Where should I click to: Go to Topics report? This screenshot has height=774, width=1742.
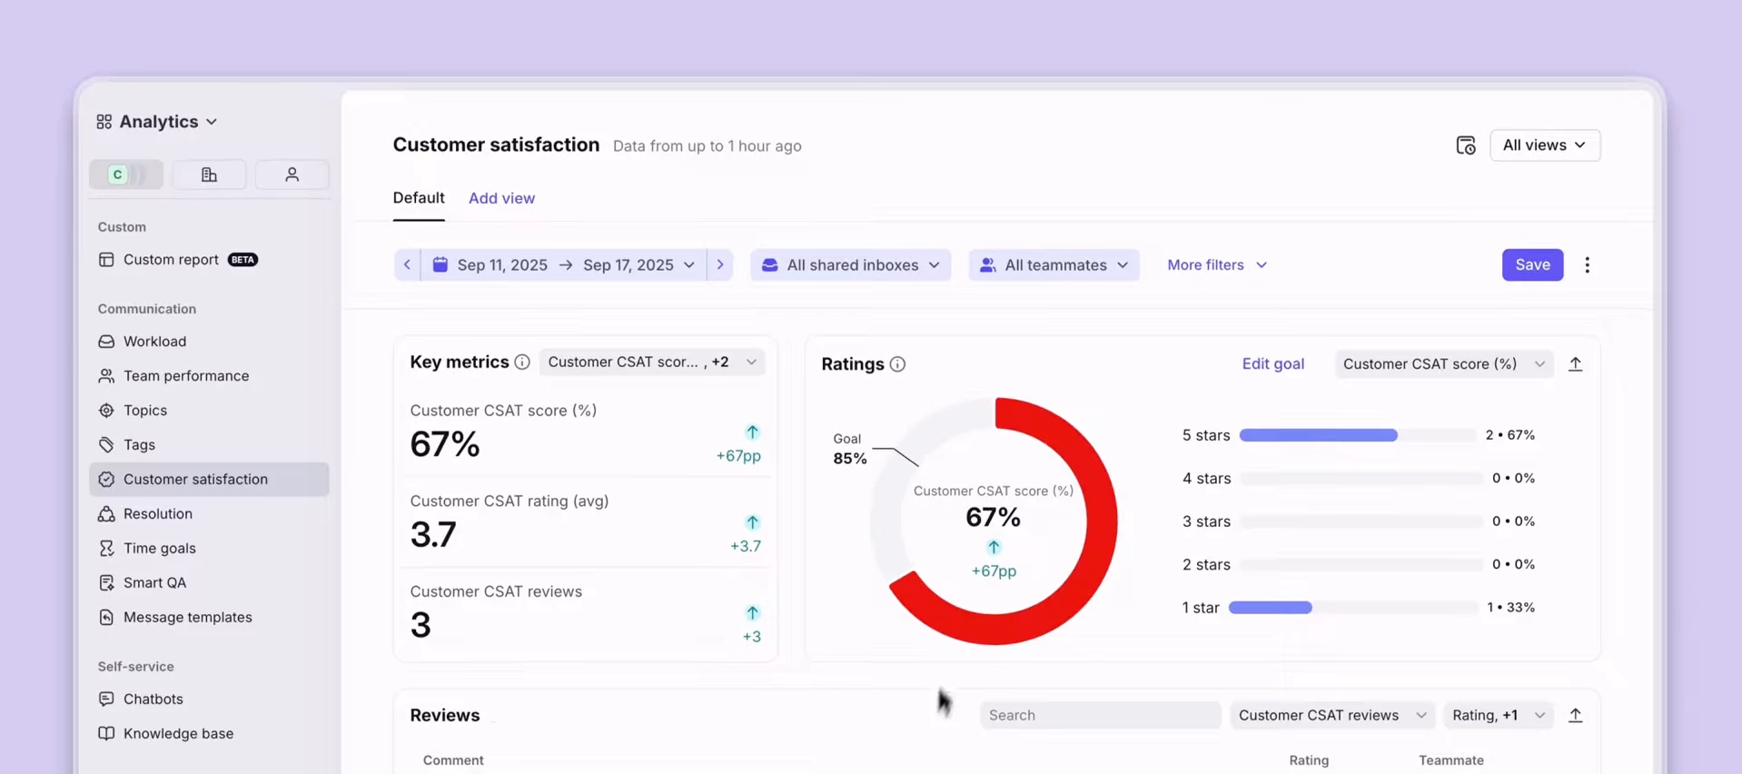pos(209,411)
